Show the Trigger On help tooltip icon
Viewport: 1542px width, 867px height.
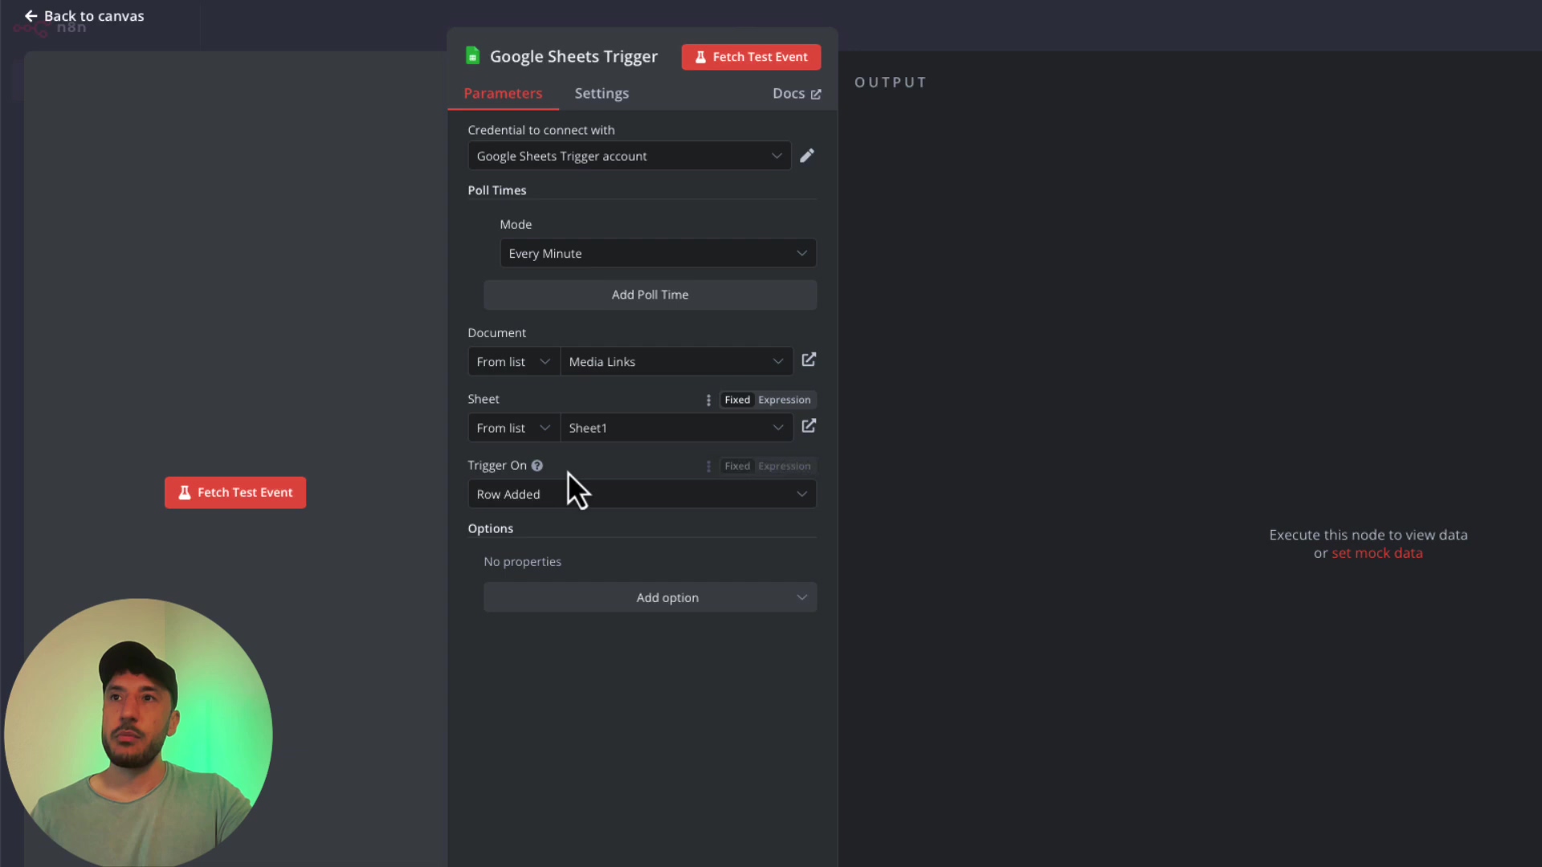click(x=537, y=466)
